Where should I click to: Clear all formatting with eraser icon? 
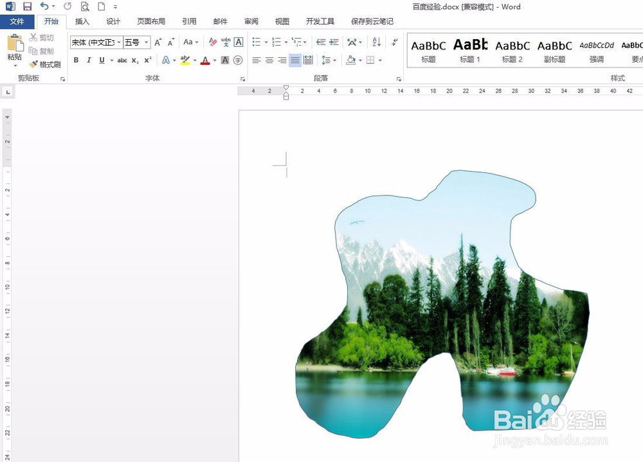[x=212, y=42]
